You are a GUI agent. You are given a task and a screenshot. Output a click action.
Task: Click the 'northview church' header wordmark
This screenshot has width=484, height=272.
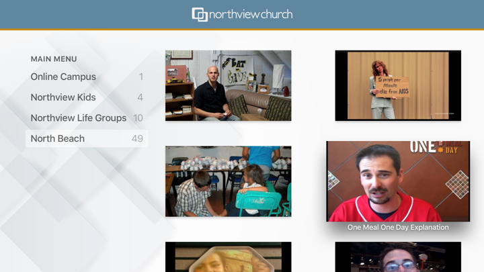tap(251, 15)
